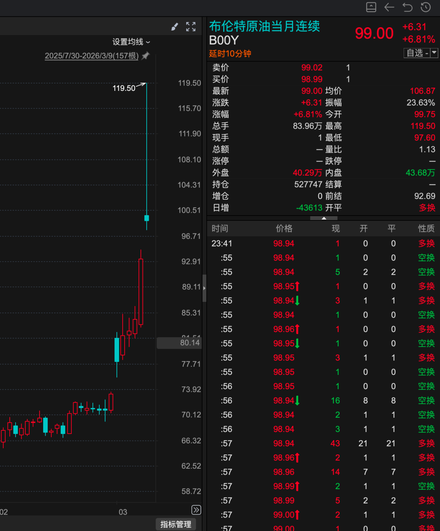Click the 前结 92.69 value
This screenshot has height=531, width=440.
click(x=425, y=196)
